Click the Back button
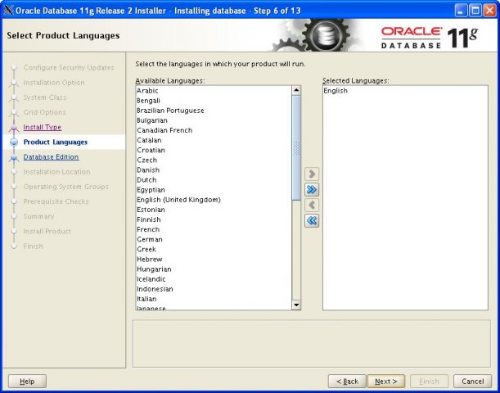 tap(347, 382)
